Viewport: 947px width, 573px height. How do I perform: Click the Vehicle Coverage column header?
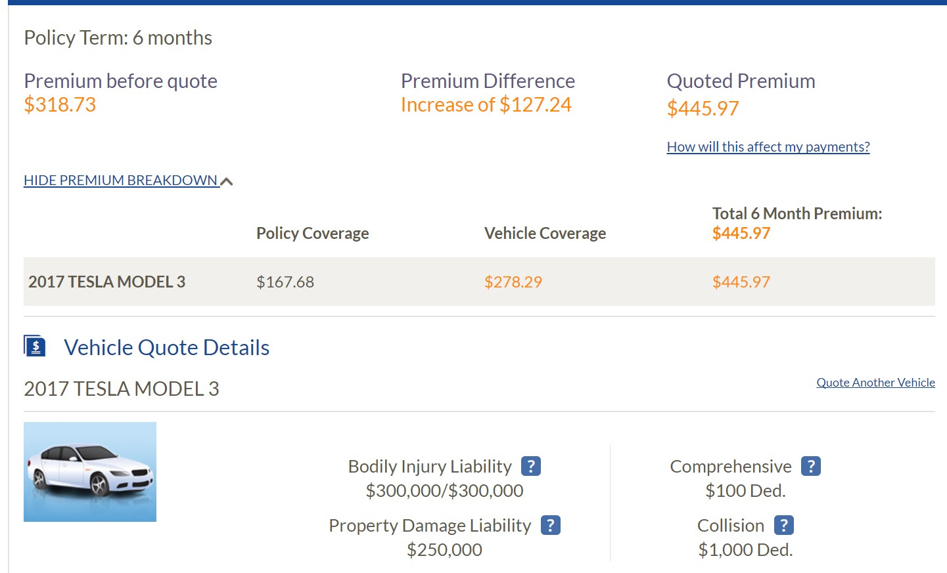click(544, 233)
